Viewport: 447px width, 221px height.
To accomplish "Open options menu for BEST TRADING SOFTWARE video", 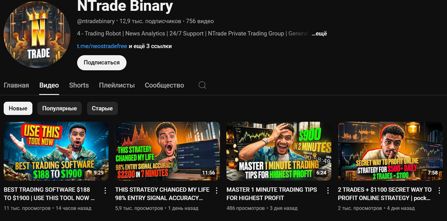I will 105,191.
